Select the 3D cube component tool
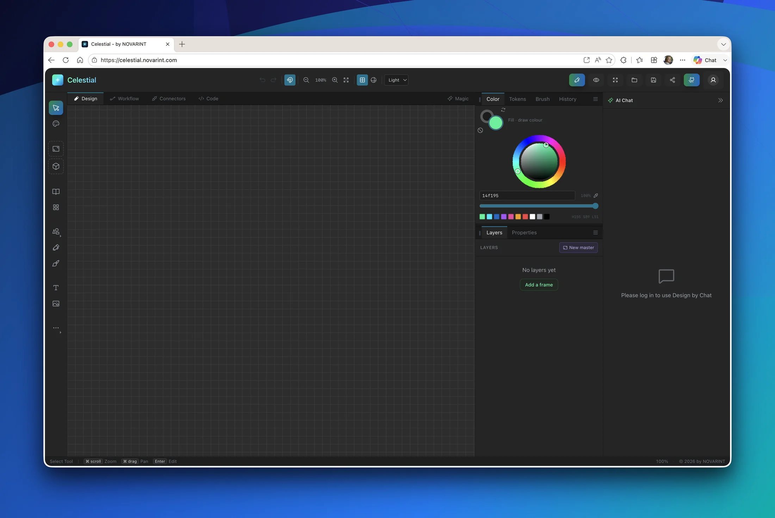 click(56, 166)
